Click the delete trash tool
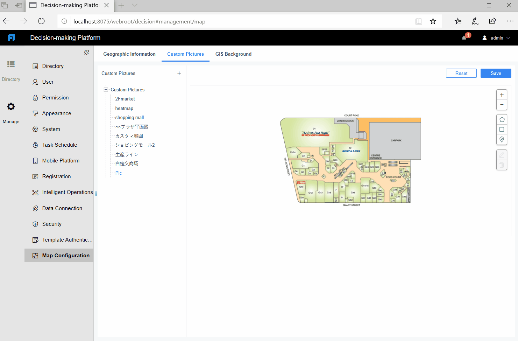This screenshot has width=518, height=341. point(502,165)
